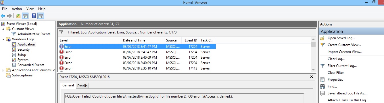Screen dimensions: 384x103
Task: Switch to the Details tab
Action: point(82,86)
